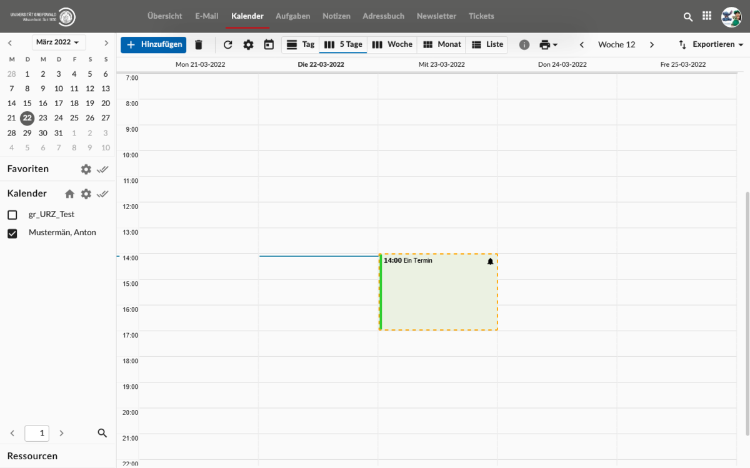Open the E-Mail tab
The height and width of the screenshot is (468, 750).
click(206, 16)
